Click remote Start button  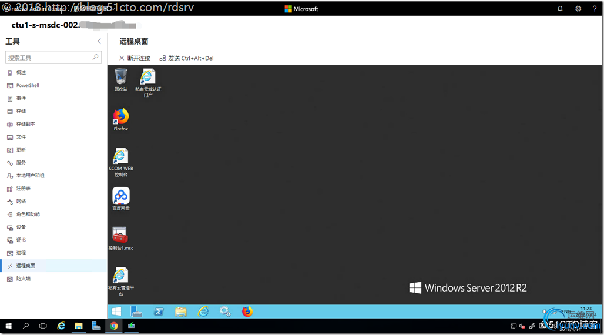tap(116, 311)
